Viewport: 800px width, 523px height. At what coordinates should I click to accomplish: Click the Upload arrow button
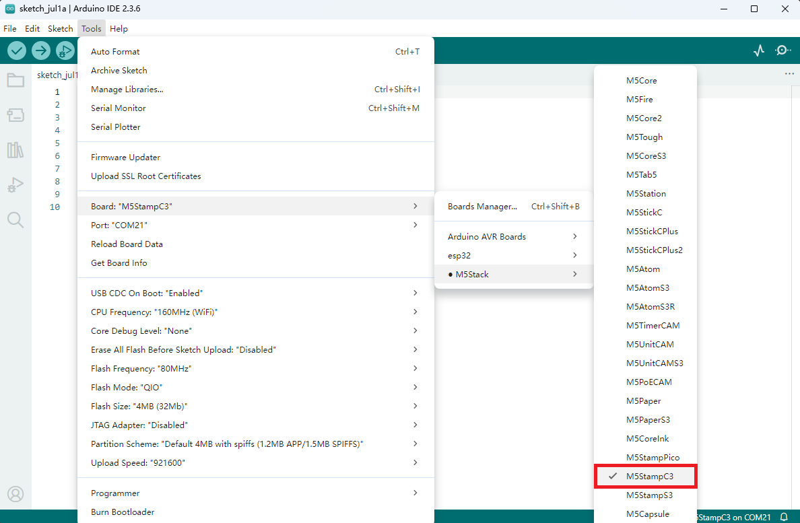[x=41, y=50]
